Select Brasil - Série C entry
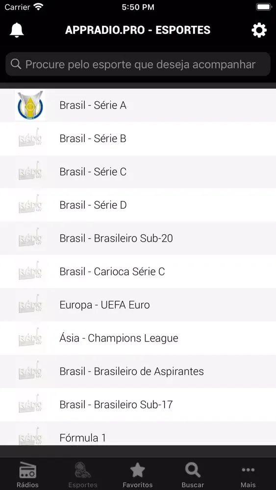The image size is (276, 490). coord(138,172)
